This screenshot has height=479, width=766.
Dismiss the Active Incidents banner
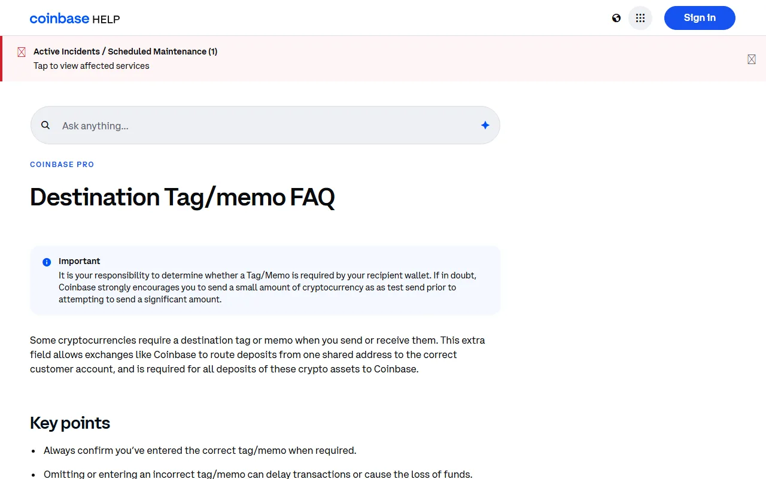pyautogui.click(x=752, y=59)
